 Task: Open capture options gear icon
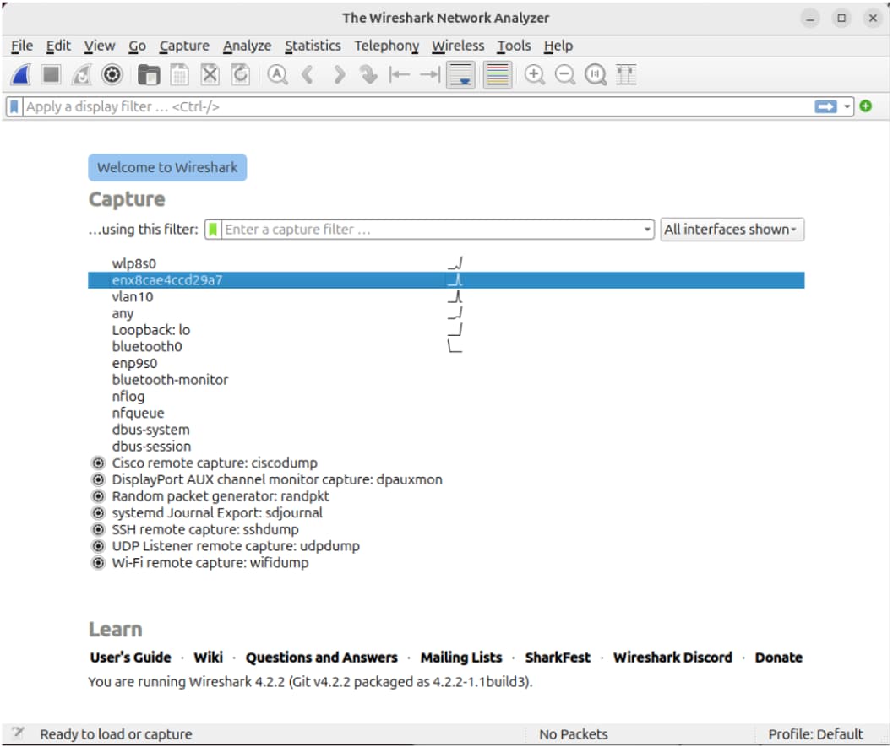(x=112, y=75)
